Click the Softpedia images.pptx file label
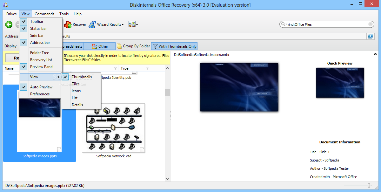 [x=40, y=156]
